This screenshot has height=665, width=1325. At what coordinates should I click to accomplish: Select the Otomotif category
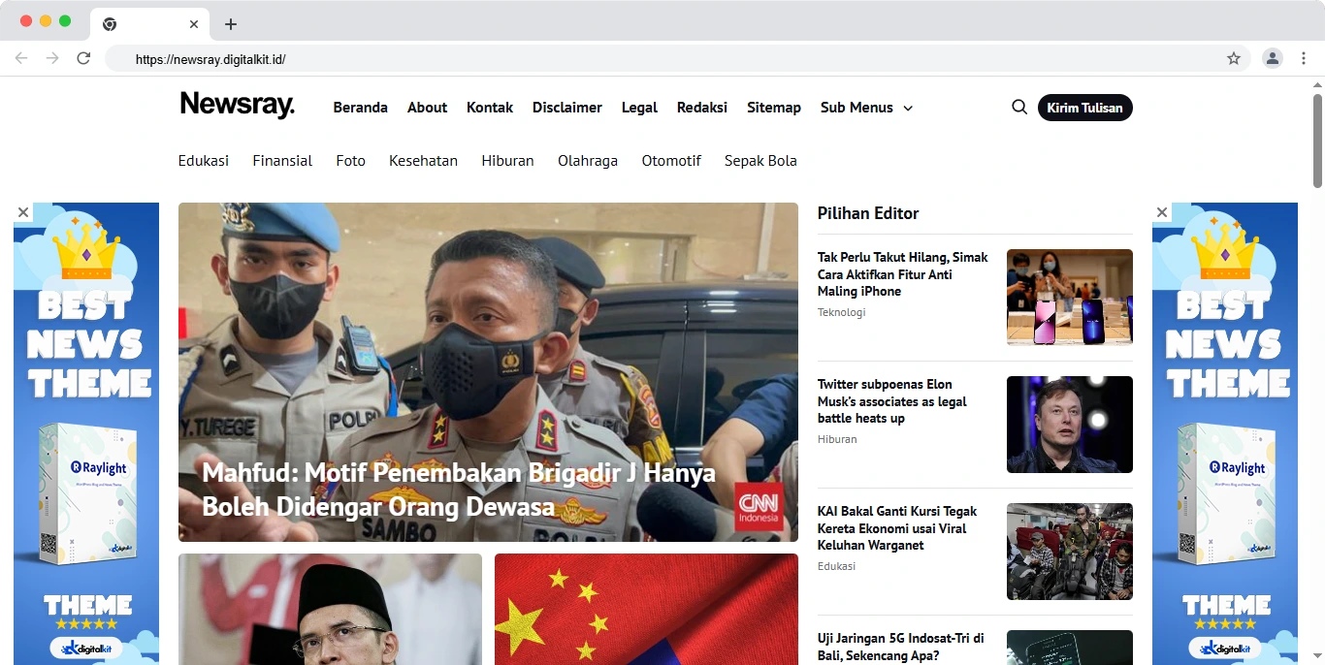pyautogui.click(x=671, y=161)
